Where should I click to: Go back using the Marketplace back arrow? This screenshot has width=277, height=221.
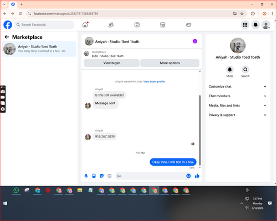click(x=7, y=37)
